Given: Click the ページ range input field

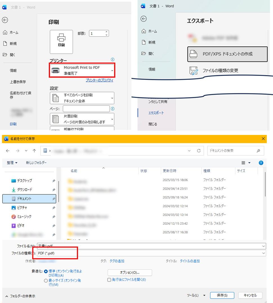Looking at the screenshot, I should [86, 109].
